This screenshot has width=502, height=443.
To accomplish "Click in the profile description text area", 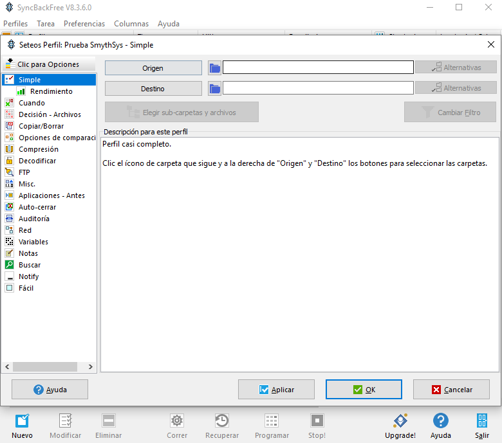I will click(x=299, y=257).
